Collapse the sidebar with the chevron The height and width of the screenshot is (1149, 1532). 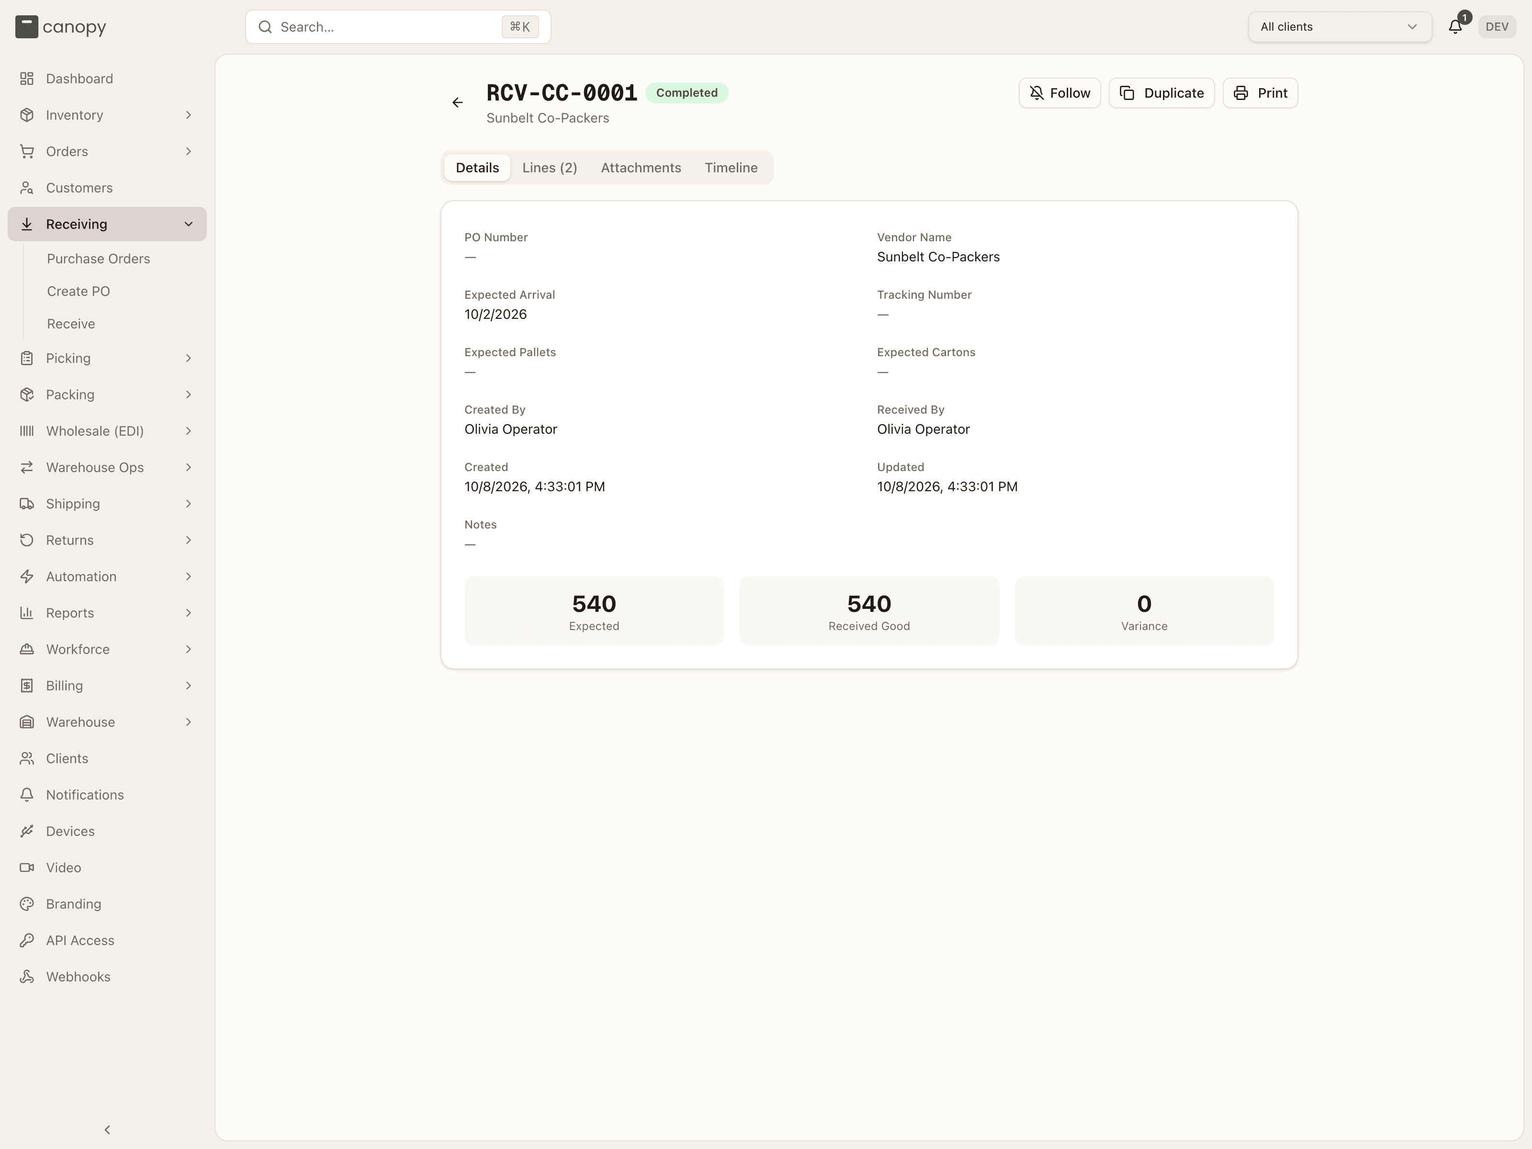click(x=107, y=1129)
